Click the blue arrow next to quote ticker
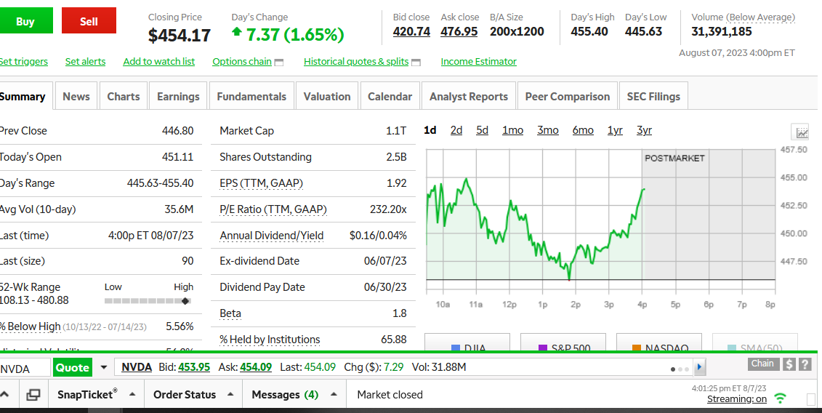 [x=700, y=368]
